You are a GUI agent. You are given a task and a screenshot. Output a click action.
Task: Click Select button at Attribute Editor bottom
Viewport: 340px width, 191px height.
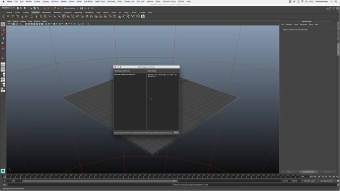pyautogui.click(x=290, y=172)
